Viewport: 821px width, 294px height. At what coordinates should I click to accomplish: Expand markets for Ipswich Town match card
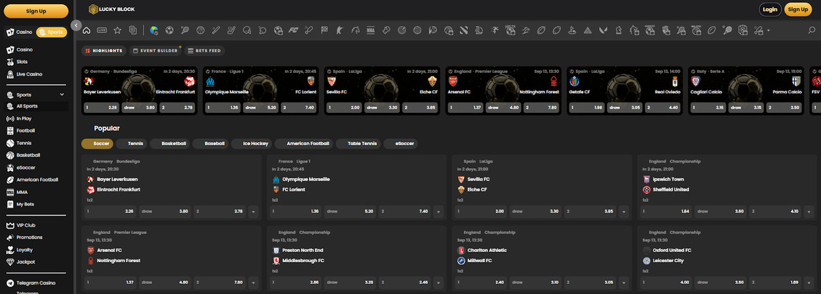point(810,212)
